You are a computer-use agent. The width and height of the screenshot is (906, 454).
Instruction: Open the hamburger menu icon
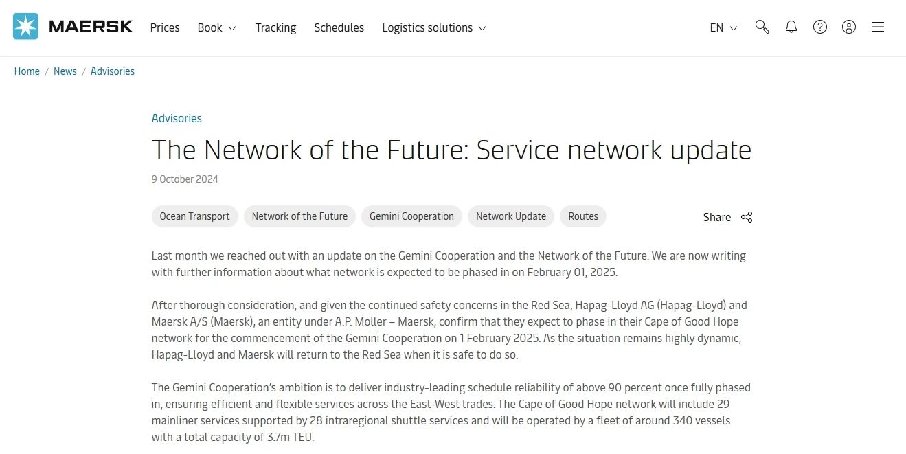(878, 27)
